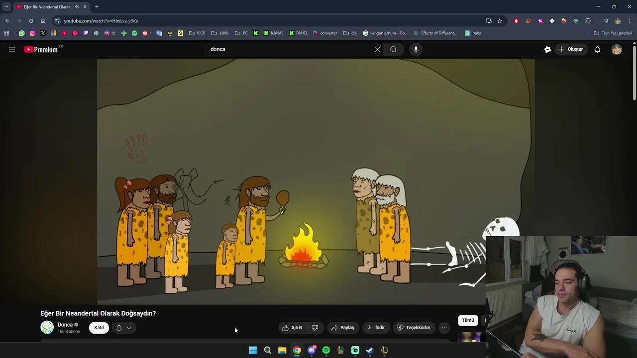Screen dimensions: 637x358
Task: Reload the page
Action: click(x=31, y=21)
